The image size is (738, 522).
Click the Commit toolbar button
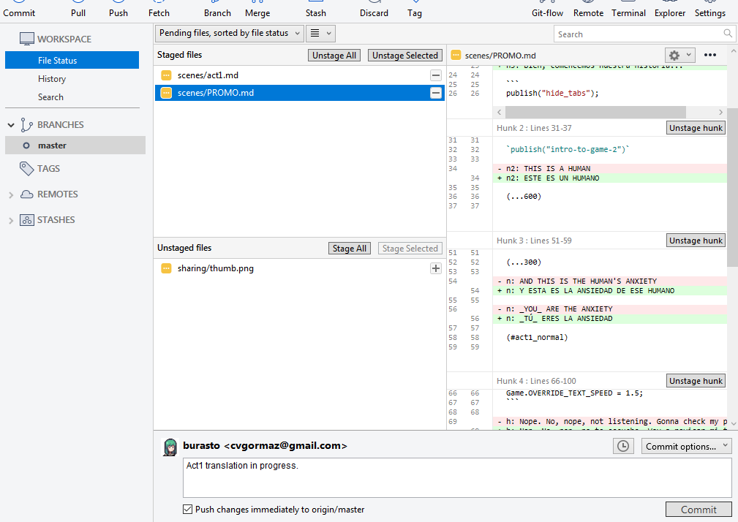[19, 9]
